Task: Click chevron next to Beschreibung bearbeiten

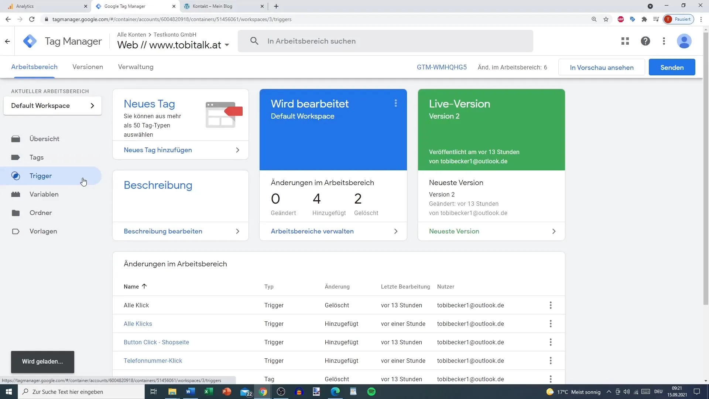Action: [x=237, y=231]
